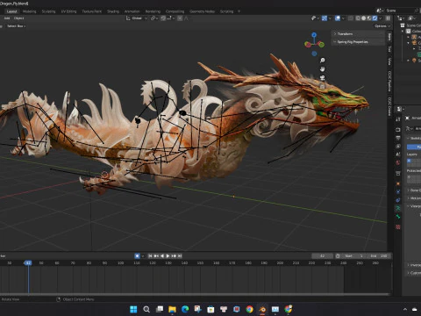
Task: Jump to the start frame
Action: point(150,256)
